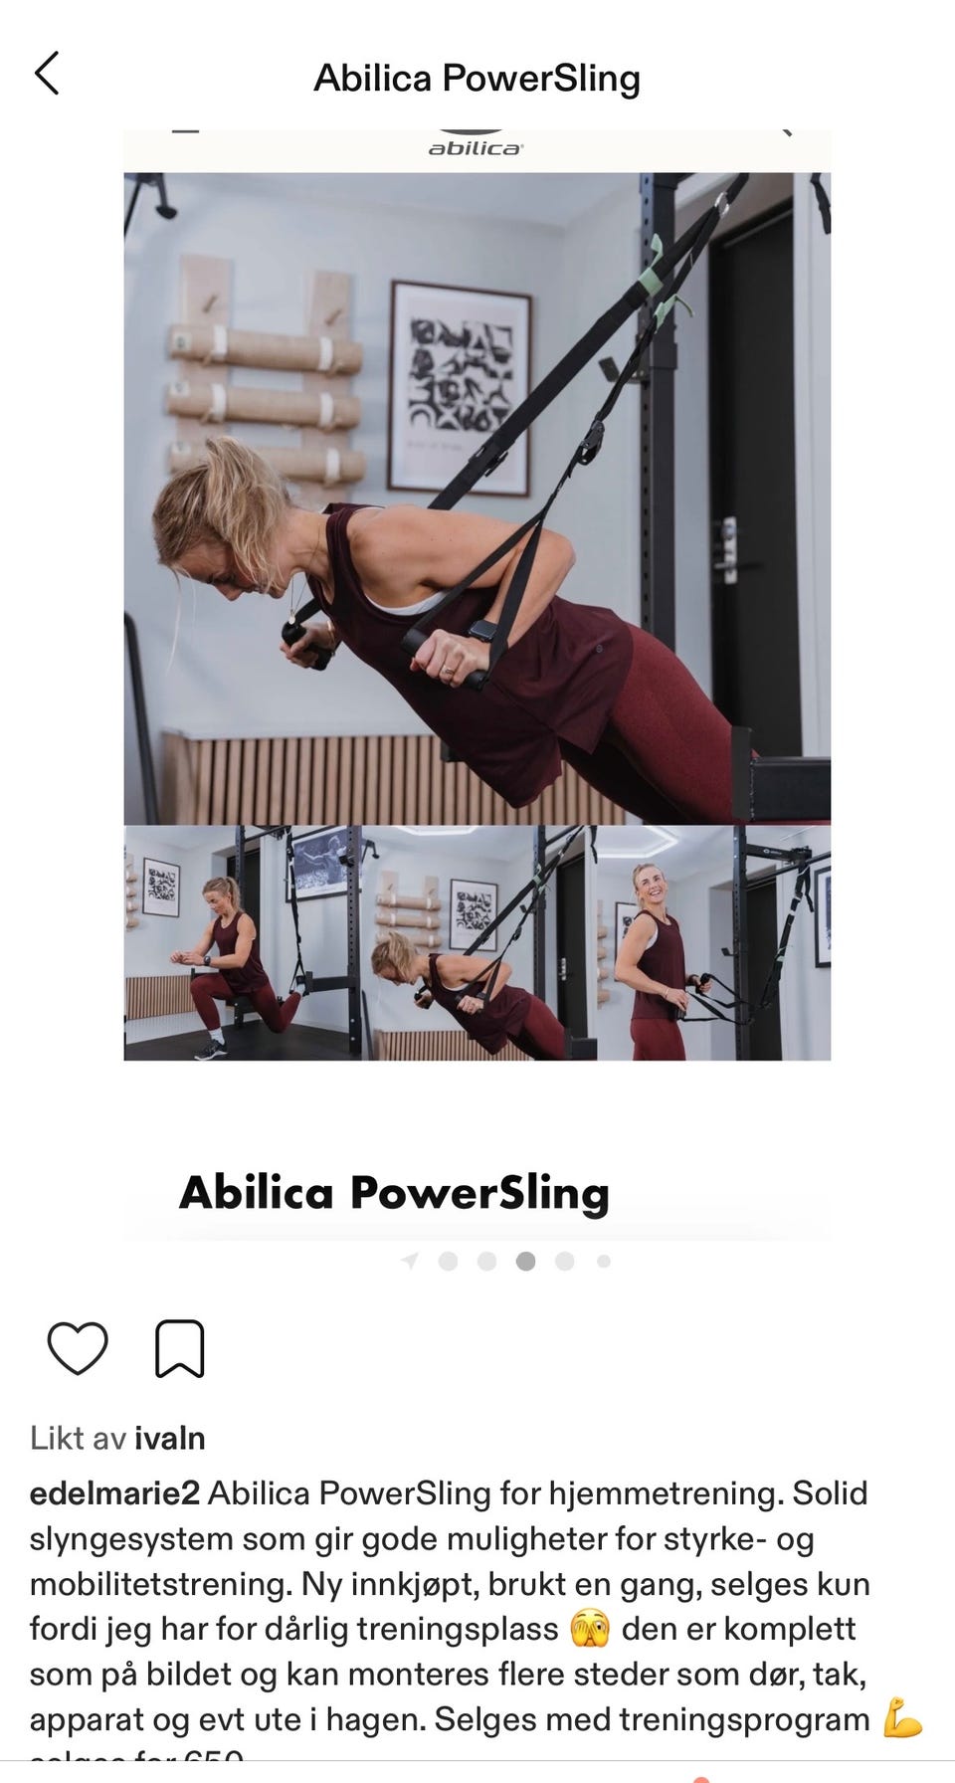
Task: Open the main push-up sling photo
Action: coord(477,498)
